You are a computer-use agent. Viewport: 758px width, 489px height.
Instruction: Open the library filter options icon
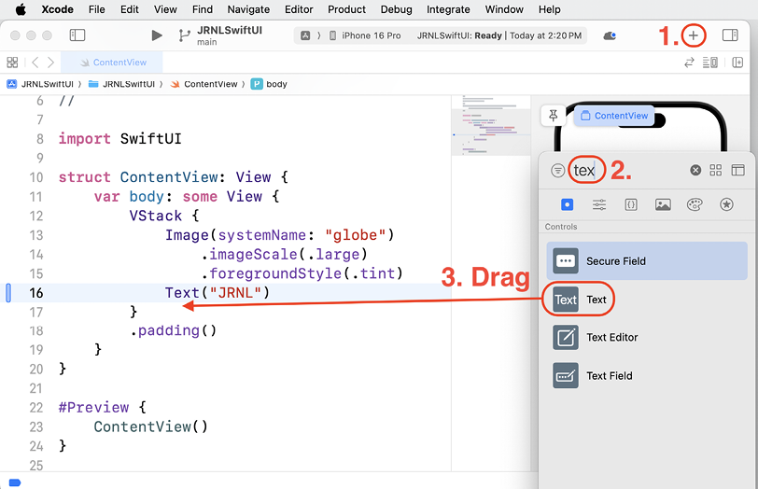557,170
